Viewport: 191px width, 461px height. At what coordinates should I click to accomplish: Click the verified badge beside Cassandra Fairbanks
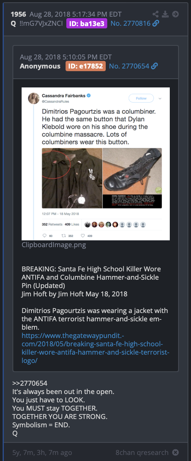pyautogui.click(x=88, y=96)
